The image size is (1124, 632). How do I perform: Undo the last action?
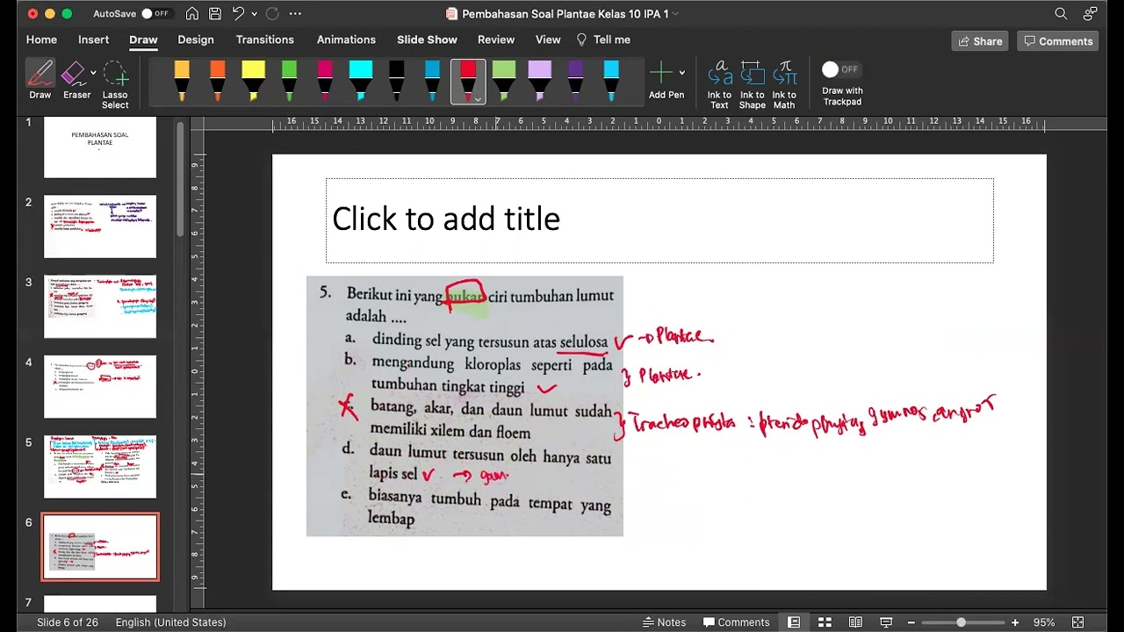[238, 14]
